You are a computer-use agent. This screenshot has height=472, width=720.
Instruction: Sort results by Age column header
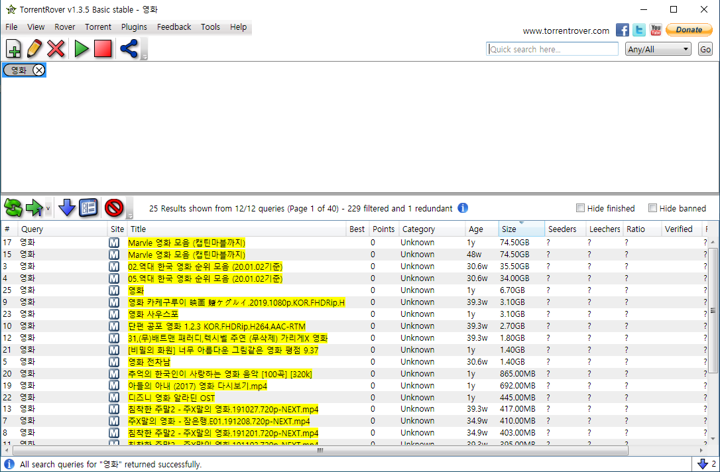(481, 229)
